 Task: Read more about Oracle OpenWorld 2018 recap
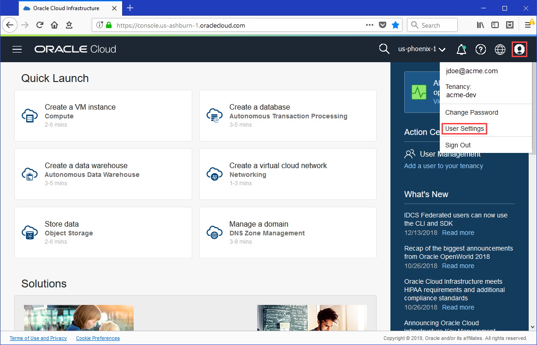458,266
